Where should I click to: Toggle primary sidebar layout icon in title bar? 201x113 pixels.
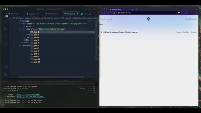click(x=83, y=9)
